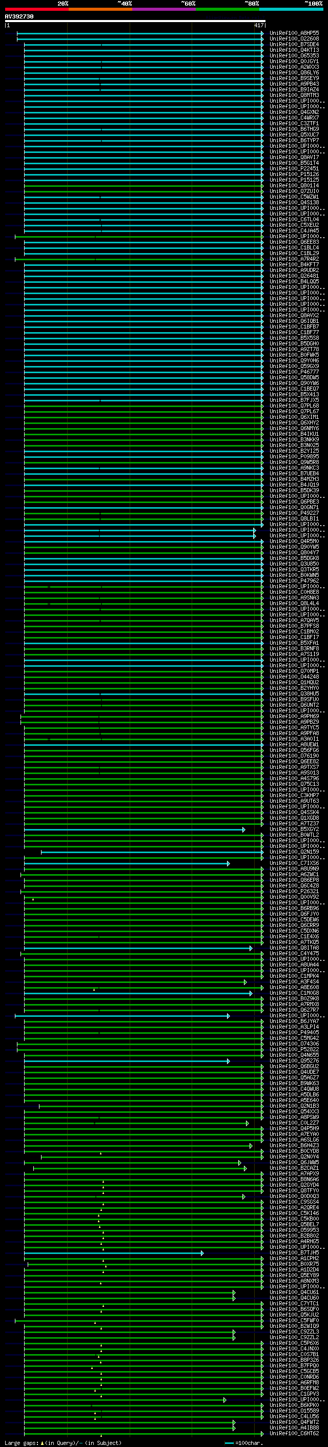Open hit UniRef100_O65353
Screen dimensions: 328x1447
click(x=294, y=55)
